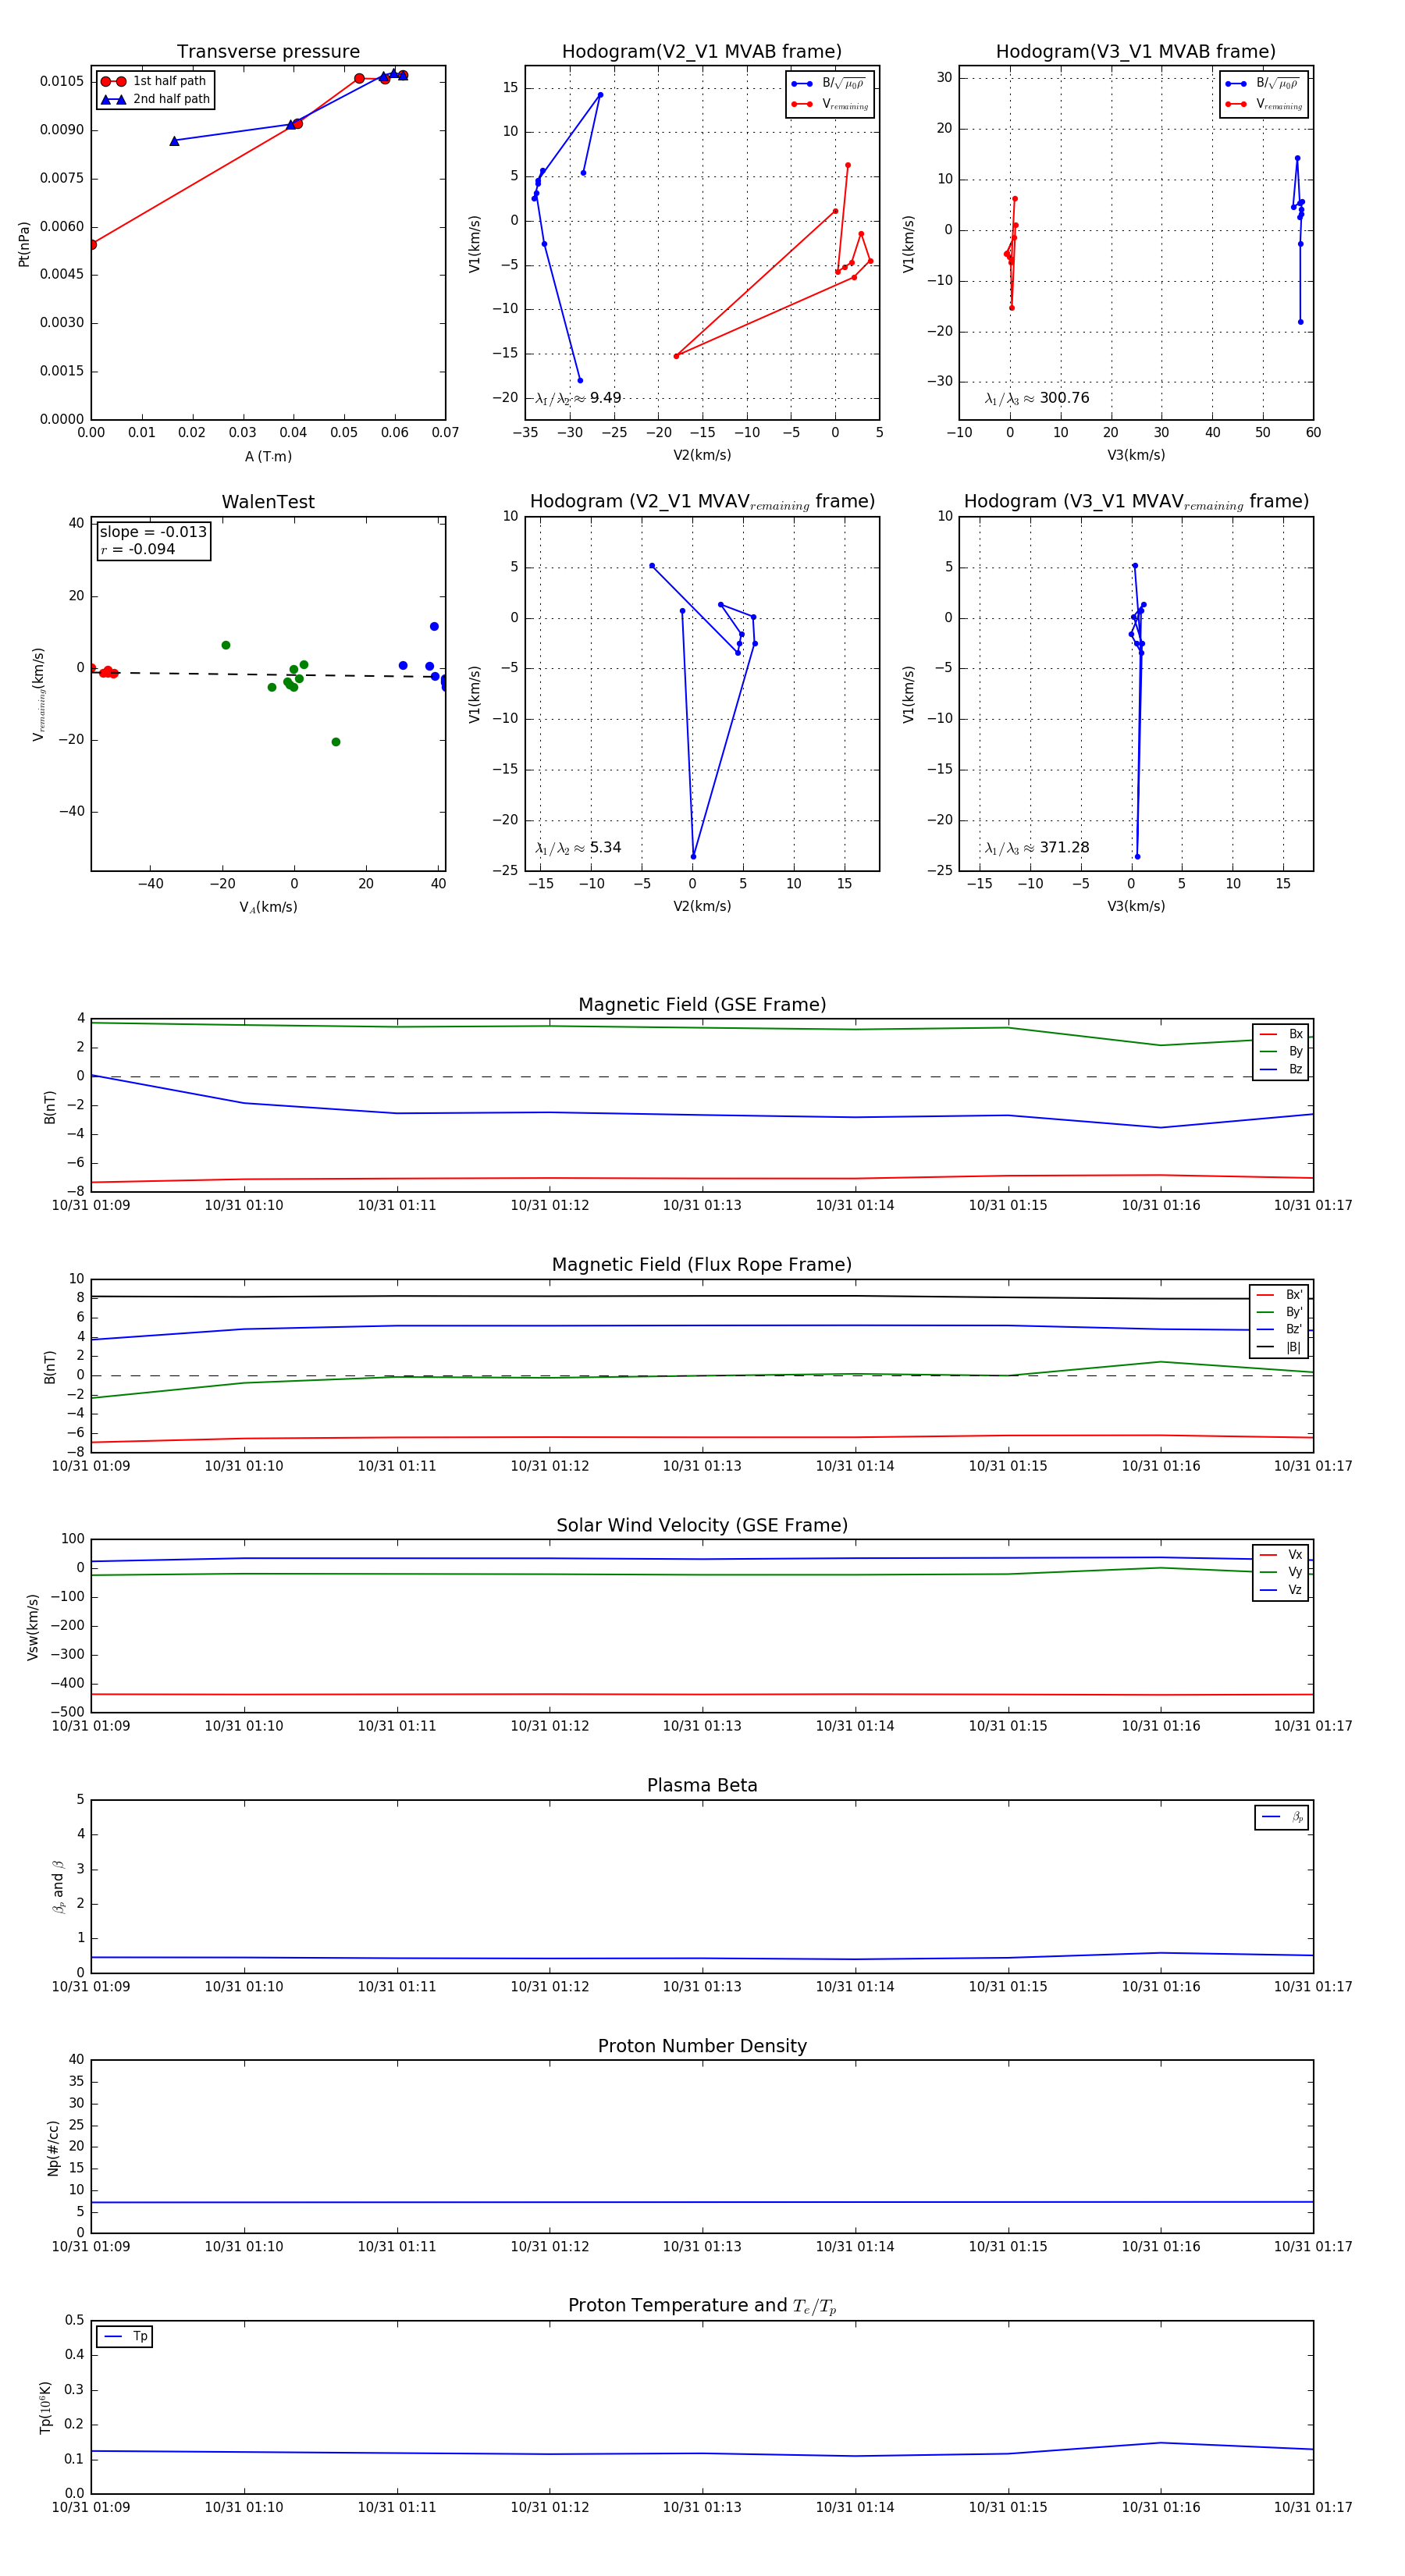The height and width of the screenshot is (2576, 1405).
Task: Click the Hodogram V2_V1 MVAV remaining frame title
Action: pyautogui.click(x=702, y=502)
